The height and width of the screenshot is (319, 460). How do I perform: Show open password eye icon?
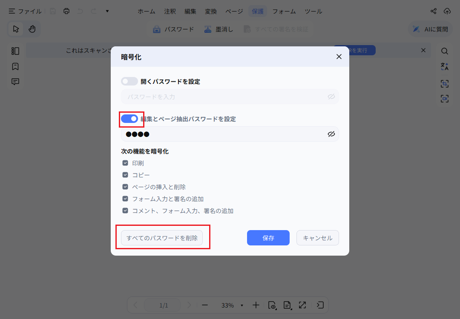point(331,97)
